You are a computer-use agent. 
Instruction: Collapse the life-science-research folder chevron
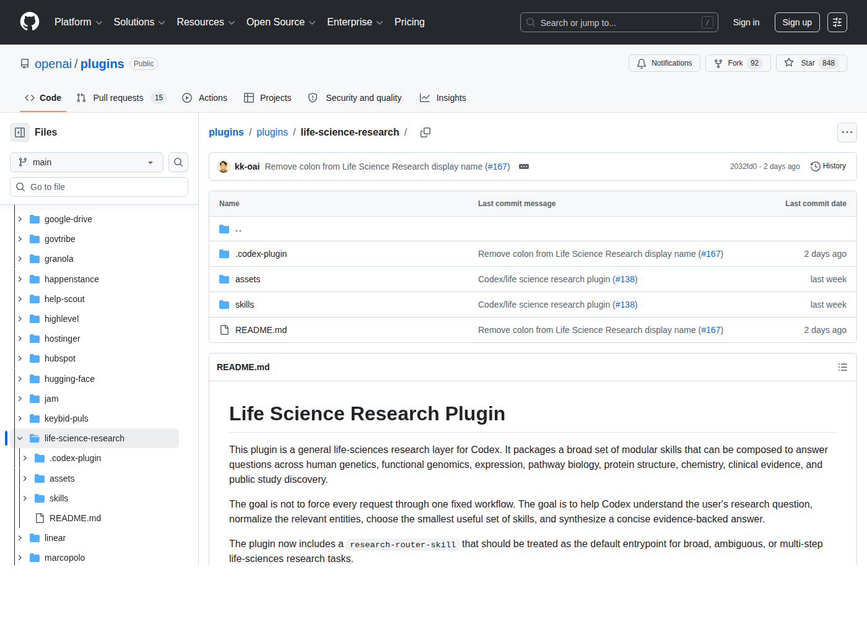(20, 438)
